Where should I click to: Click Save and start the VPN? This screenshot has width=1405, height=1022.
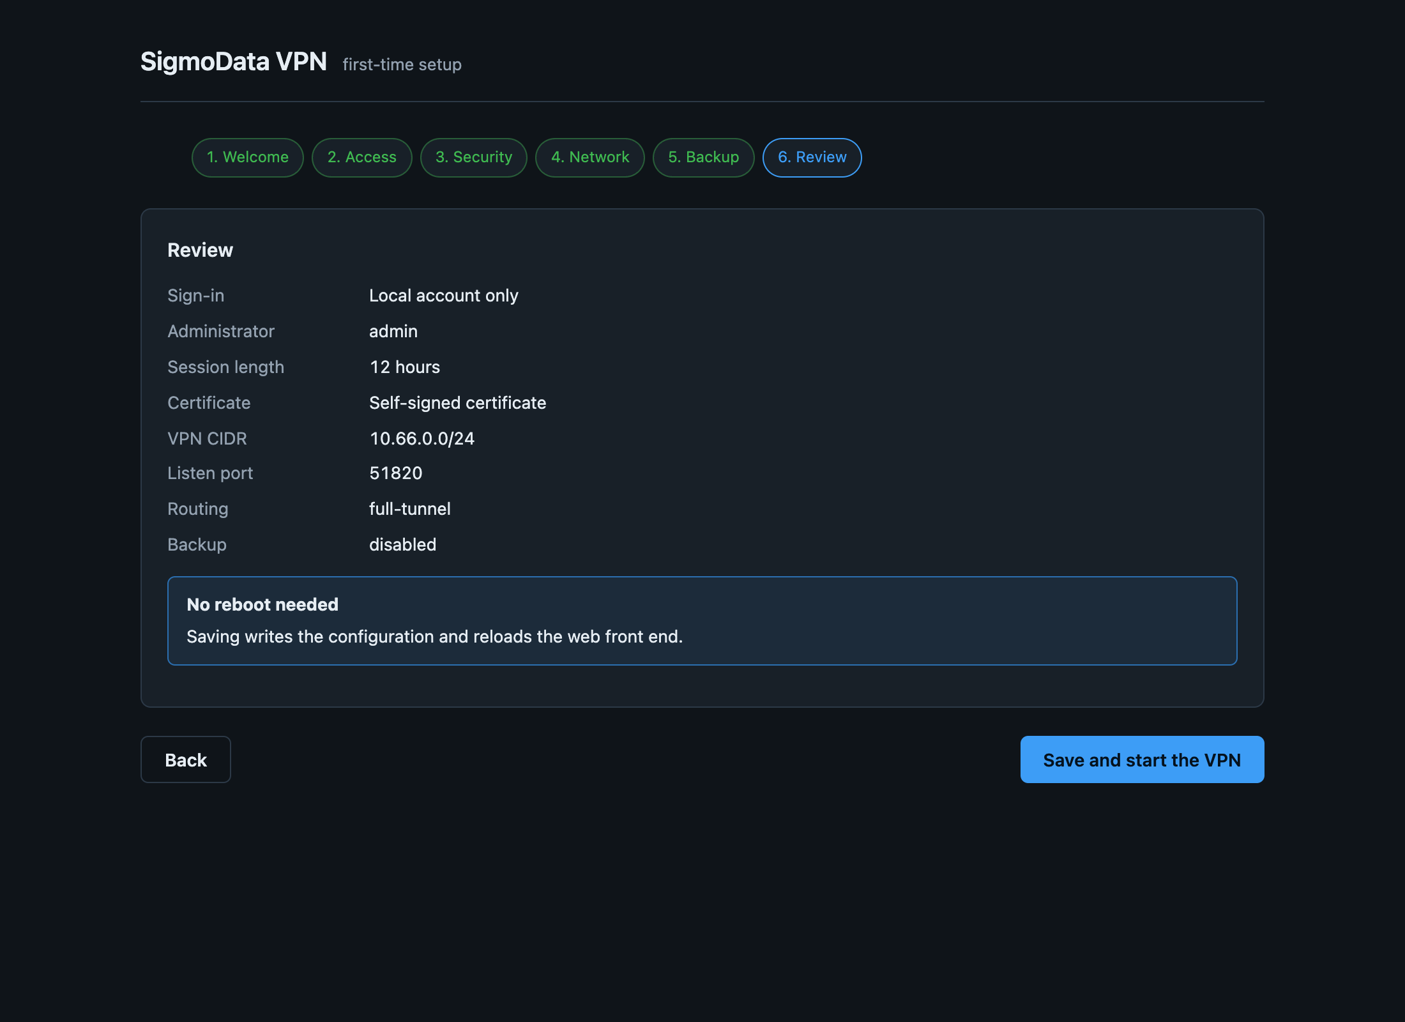[x=1143, y=759]
